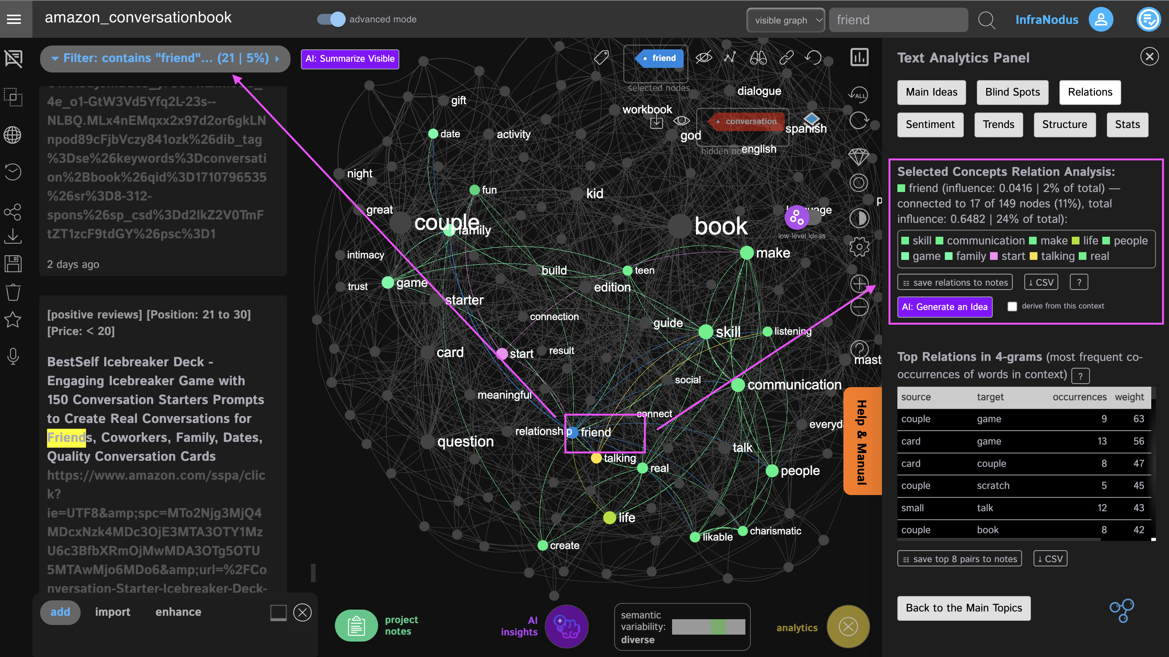Click the friend search input field
The height and width of the screenshot is (657, 1169).
click(x=898, y=20)
